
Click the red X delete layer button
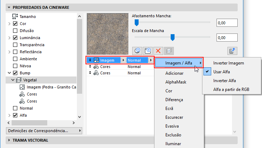[158, 51]
